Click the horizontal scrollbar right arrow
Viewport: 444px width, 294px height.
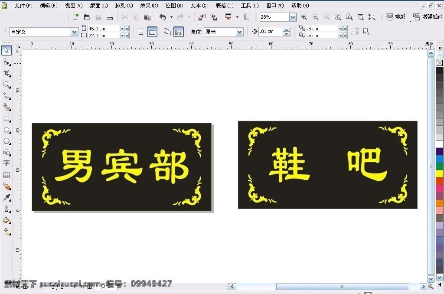tap(423, 286)
